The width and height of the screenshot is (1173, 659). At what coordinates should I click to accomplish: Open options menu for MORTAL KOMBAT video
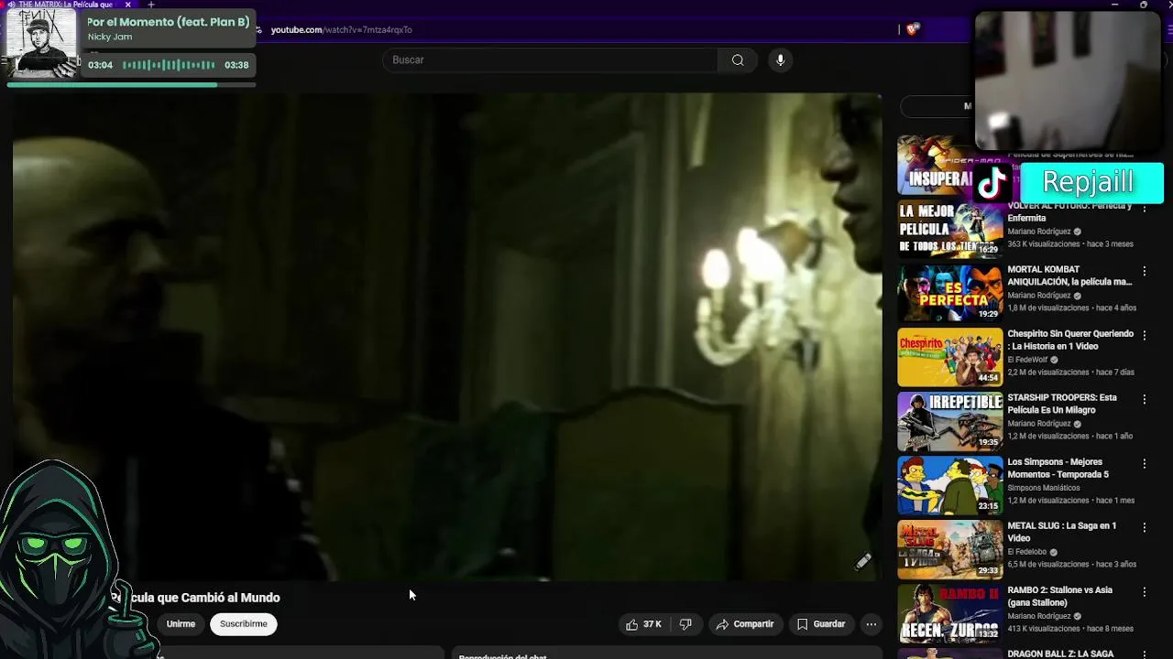point(1144,272)
